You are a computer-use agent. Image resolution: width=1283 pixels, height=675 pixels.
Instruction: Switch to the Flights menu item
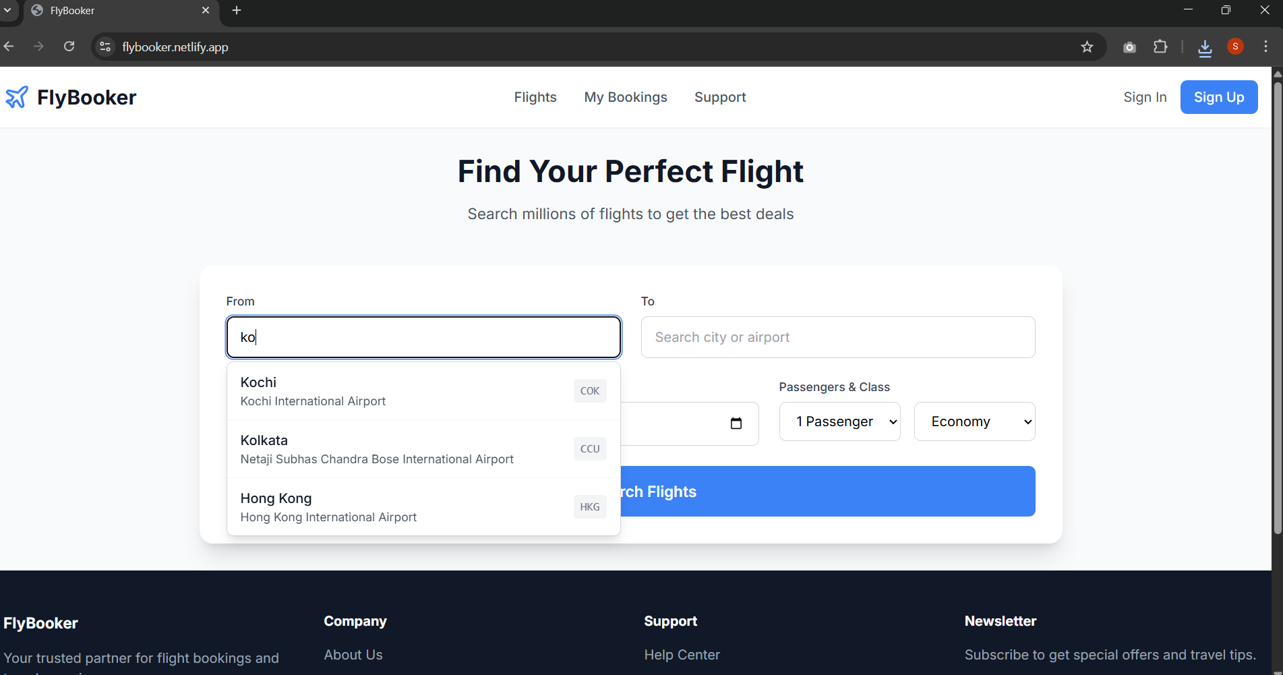pyautogui.click(x=535, y=97)
